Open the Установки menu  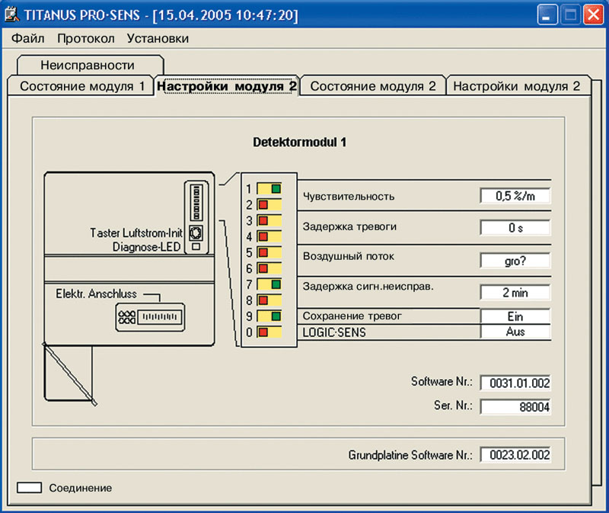pyautogui.click(x=158, y=39)
